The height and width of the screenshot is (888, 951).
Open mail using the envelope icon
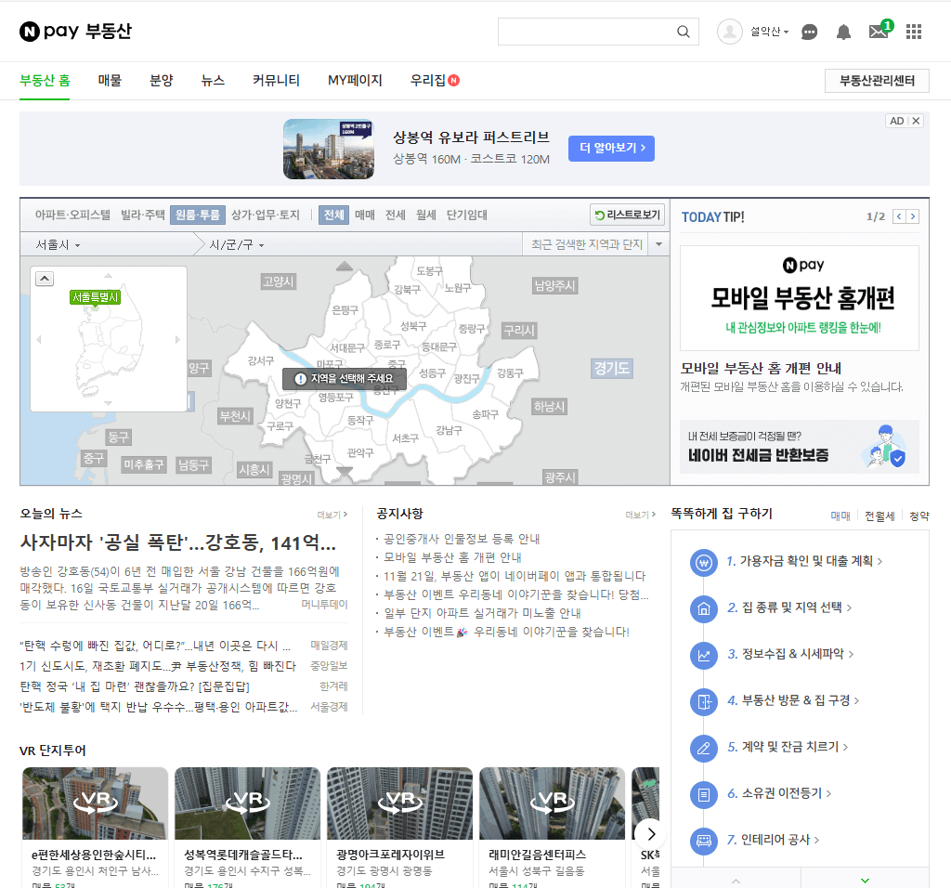coord(877,31)
